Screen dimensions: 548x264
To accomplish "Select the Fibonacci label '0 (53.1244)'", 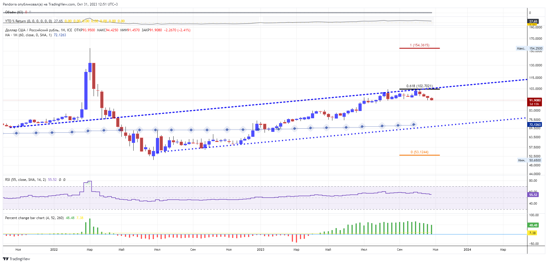I will pyautogui.click(x=419, y=152).
